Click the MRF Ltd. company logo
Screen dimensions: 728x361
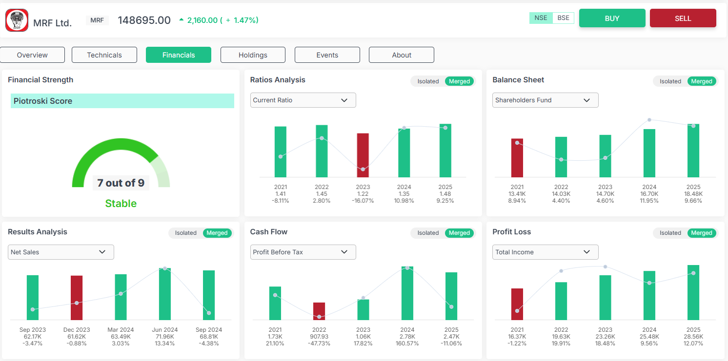[17, 20]
